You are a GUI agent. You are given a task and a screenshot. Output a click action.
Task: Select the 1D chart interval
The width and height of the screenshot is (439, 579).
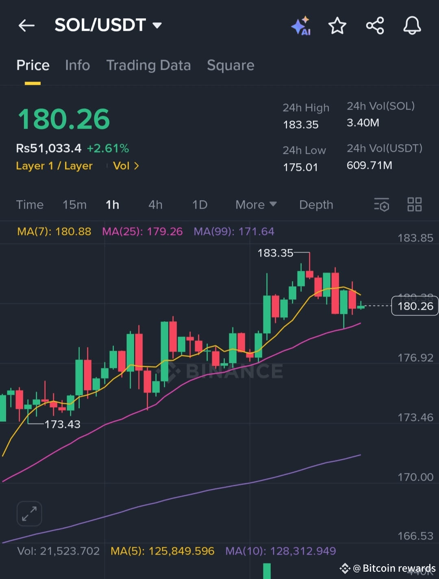(x=200, y=205)
